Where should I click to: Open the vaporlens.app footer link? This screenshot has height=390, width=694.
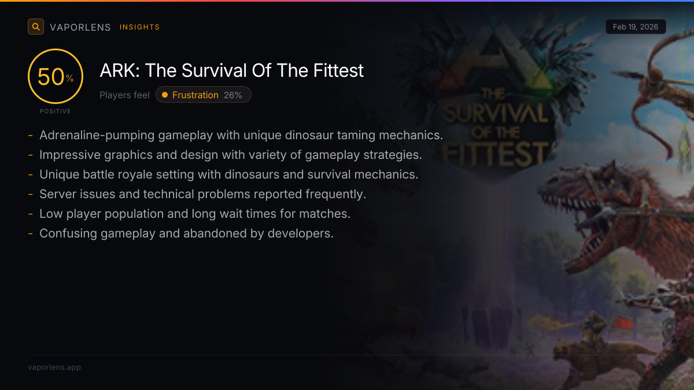pyautogui.click(x=54, y=367)
